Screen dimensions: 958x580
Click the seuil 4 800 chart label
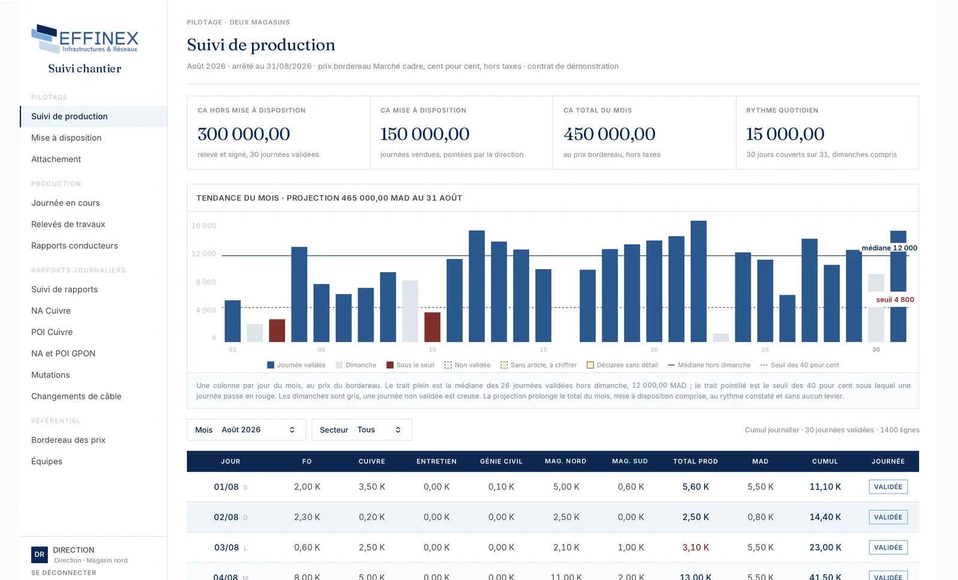point(895,300)
